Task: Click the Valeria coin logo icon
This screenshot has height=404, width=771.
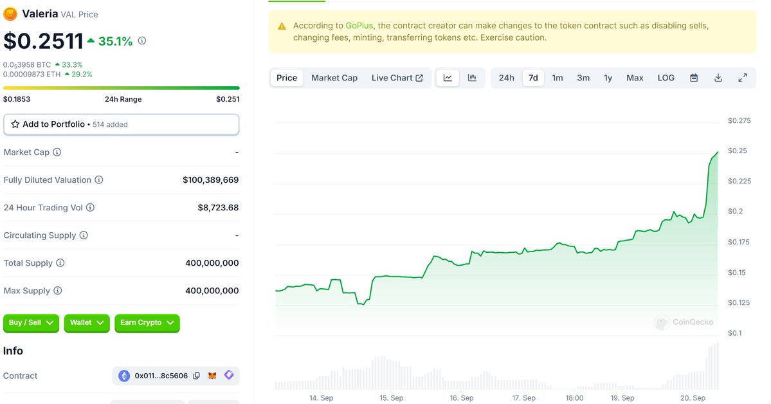Action: pos(10,14)
